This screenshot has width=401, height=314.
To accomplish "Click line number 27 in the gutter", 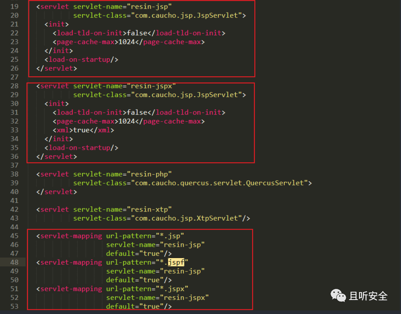I will pos(14,77).
